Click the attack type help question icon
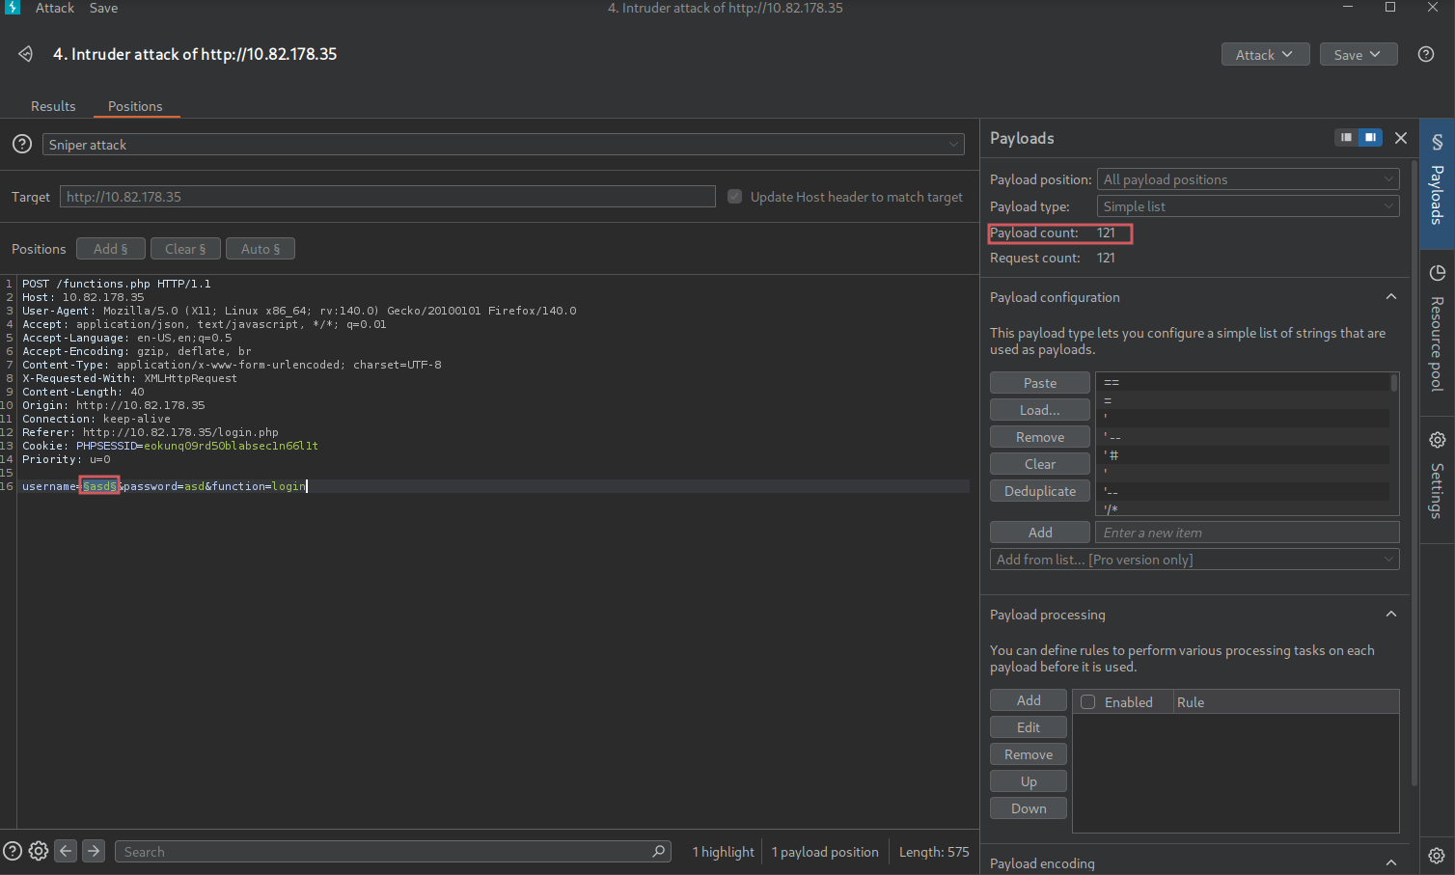 coord(22,145)
